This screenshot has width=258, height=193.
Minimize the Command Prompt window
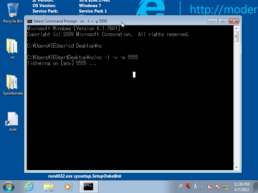(x=213, y=21)
